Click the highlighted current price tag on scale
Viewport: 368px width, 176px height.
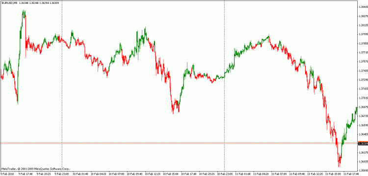(363, 144)
